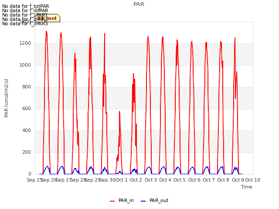Viewport: 279px width, 209px height.
Task: Click the 200 y-axis tick label
Action: (27, 152)
